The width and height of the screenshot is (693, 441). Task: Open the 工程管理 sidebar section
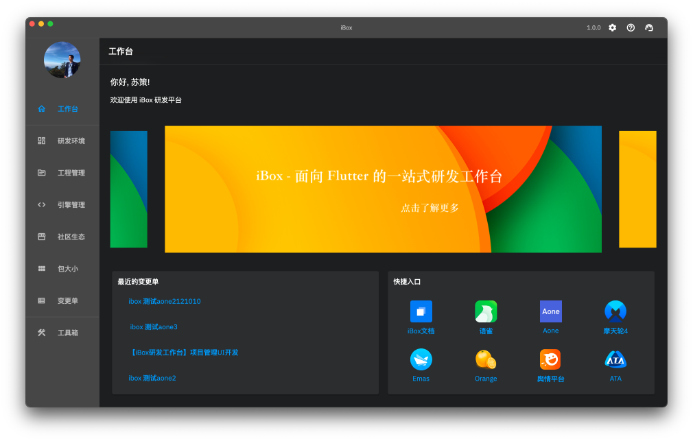[x=69, y=173]
